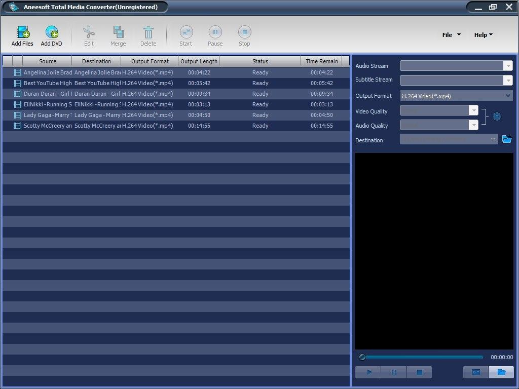Click the preview playback progress slider
This screenshot has width=519, height=389.
pyautogui.click(x=421, y=357)
